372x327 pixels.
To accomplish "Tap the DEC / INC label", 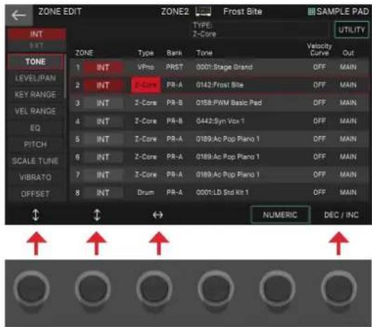I will (x=341, y=215).
